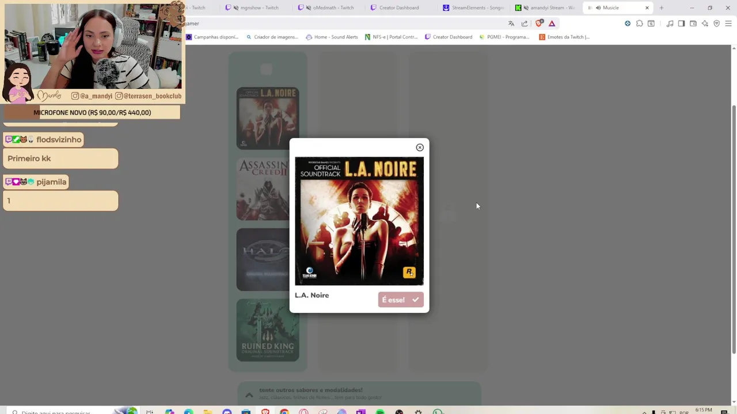This screenshot has height=414, width=737.
Task: Click the L.A. Noire cover in the popup
Action: click(x=359, y=221)
